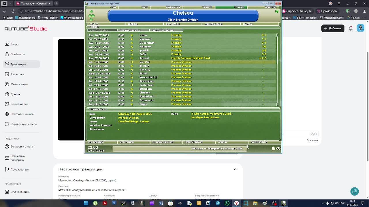The image size is (369, 207).
Task: Open WhatsApp from the taskbar
Action: 227,203
